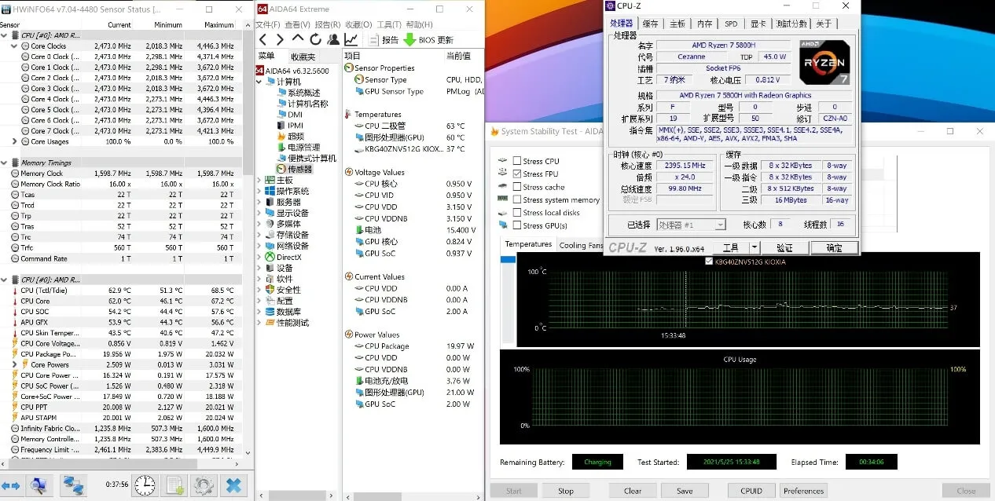Open HWiNFO settings gear icon
This screenshot has height=501, width=995.
204,485
